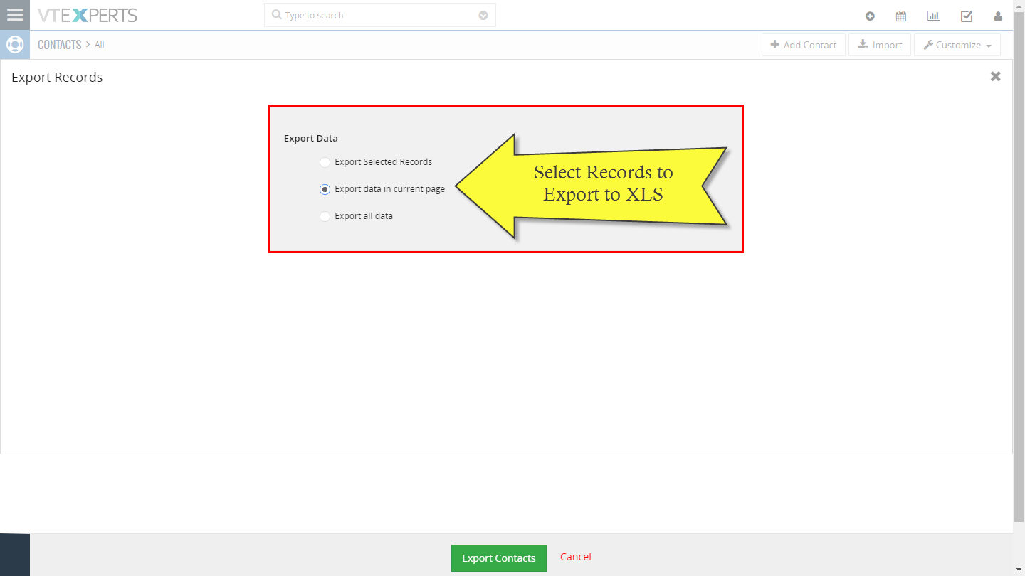The image size is (1025, 576).
Task: Select Export Selected Records radio option
Action: (325, 162)
